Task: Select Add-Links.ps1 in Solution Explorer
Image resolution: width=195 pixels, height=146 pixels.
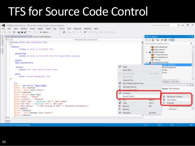Action: 160,49
